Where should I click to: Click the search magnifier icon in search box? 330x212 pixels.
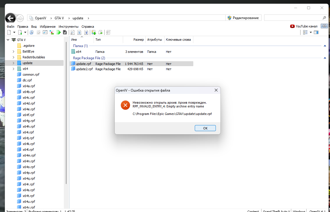point(324,18)
